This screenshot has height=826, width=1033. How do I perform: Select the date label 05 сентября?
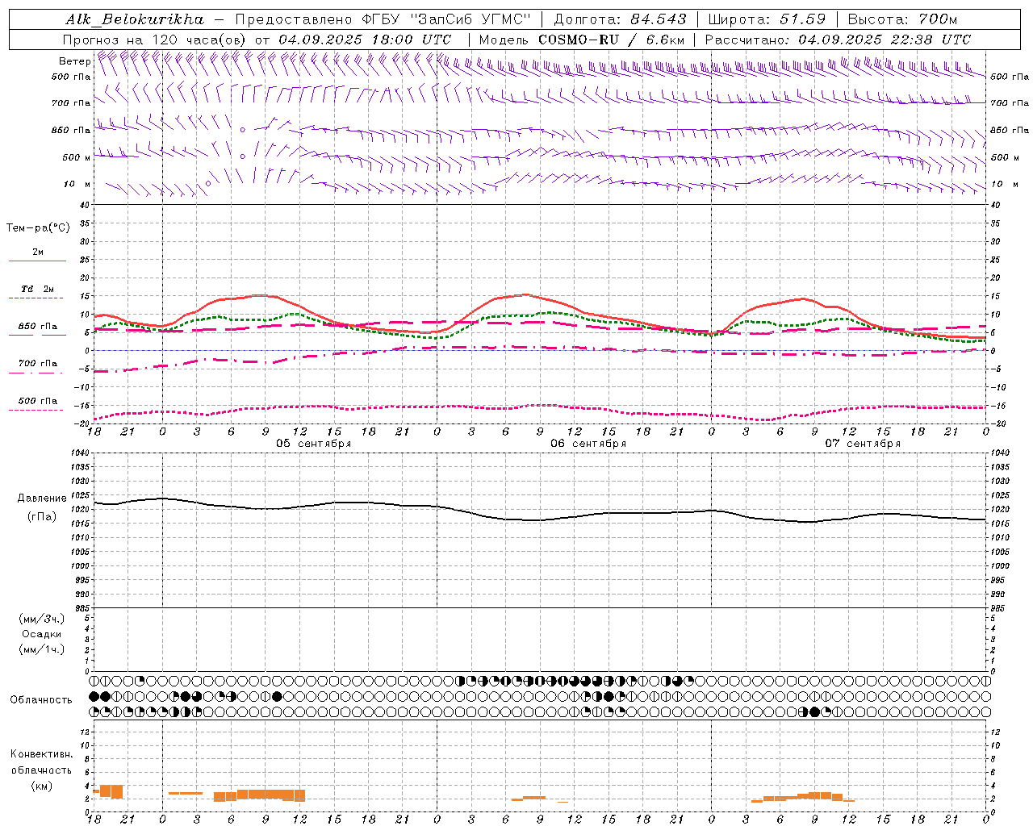313,444
